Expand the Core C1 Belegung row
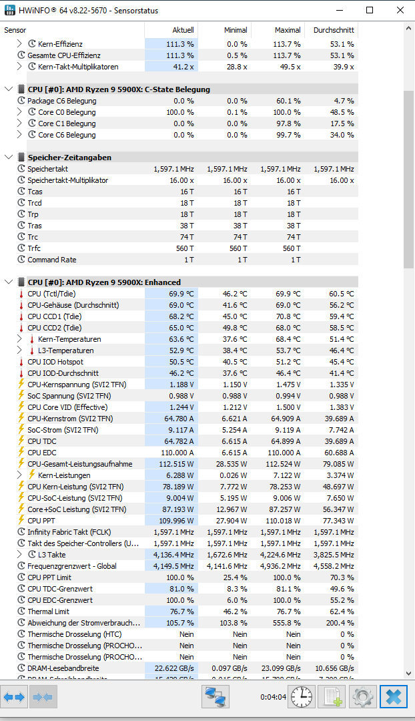 (19, 124)
